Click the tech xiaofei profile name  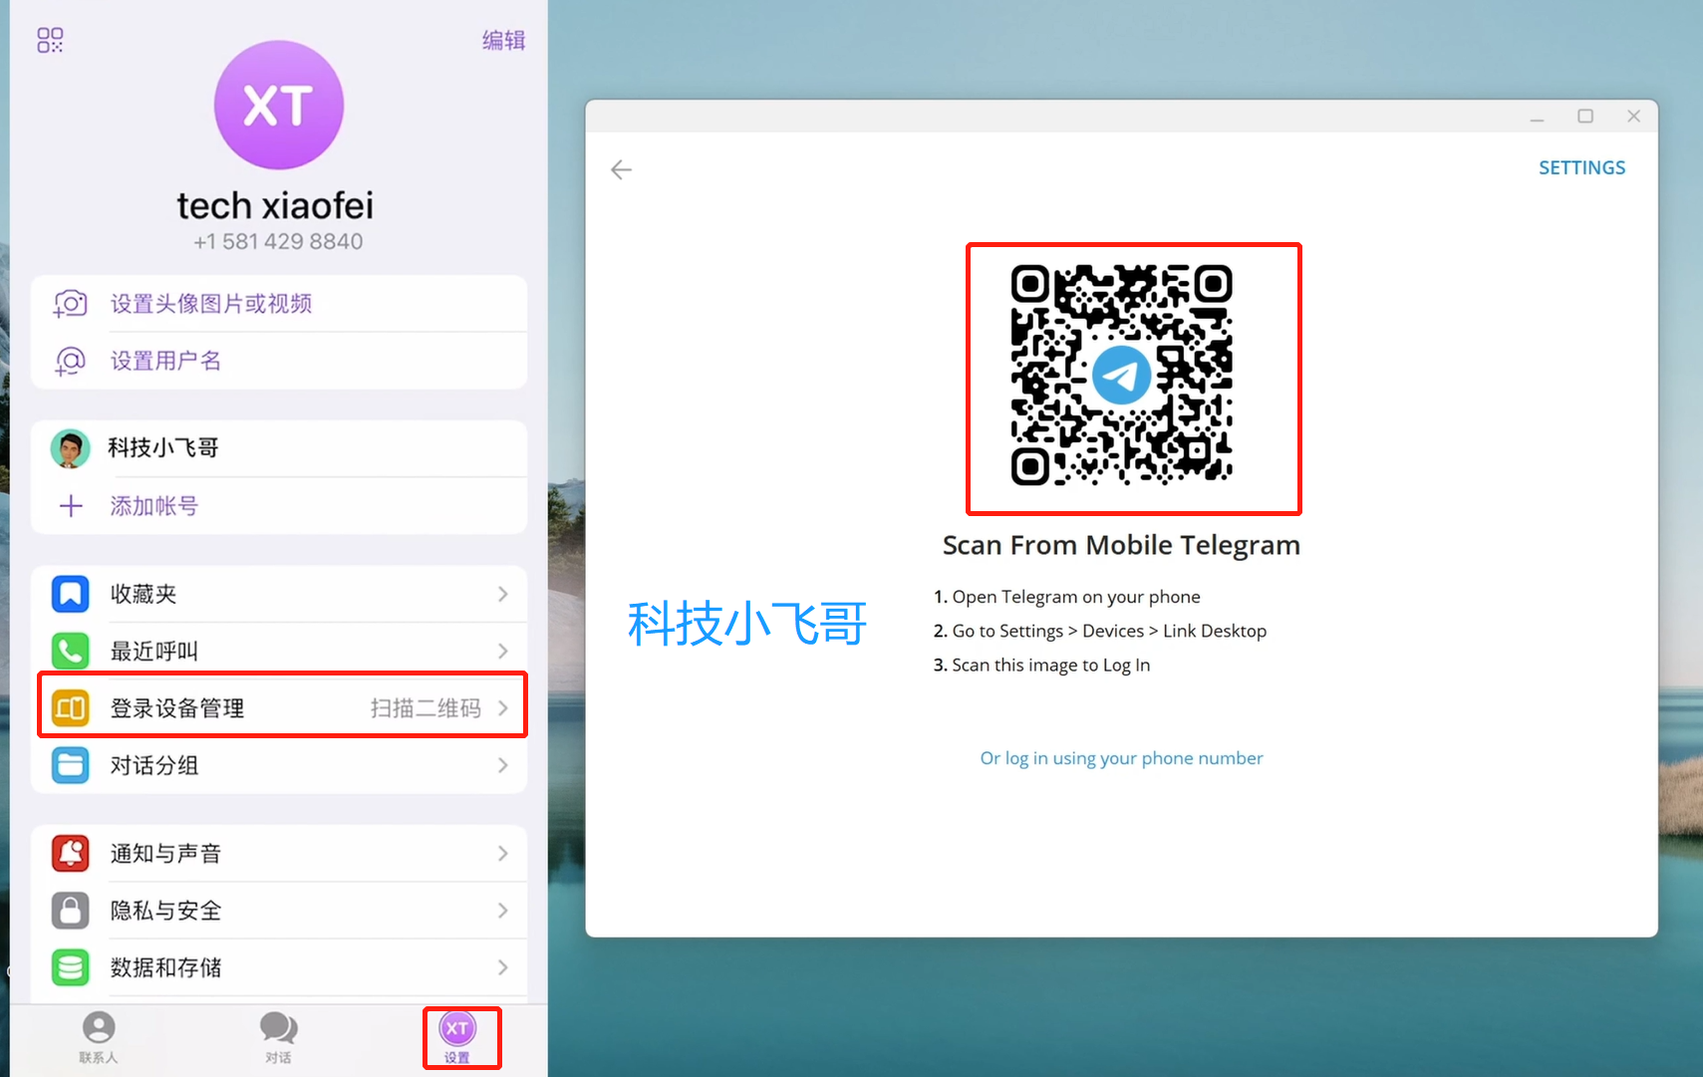[275, 205]
